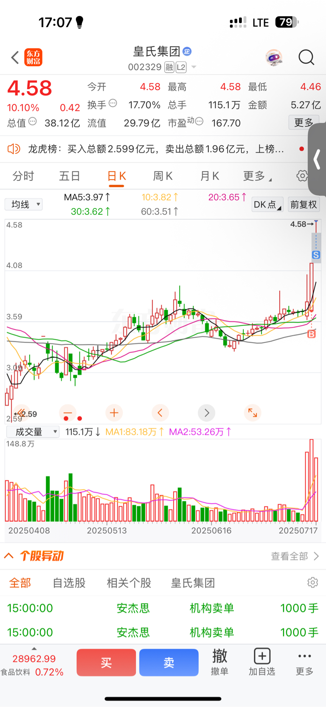326x707 pixels.
Task: Open the 均线 indicator dropdown
Action: click(24, 205)
